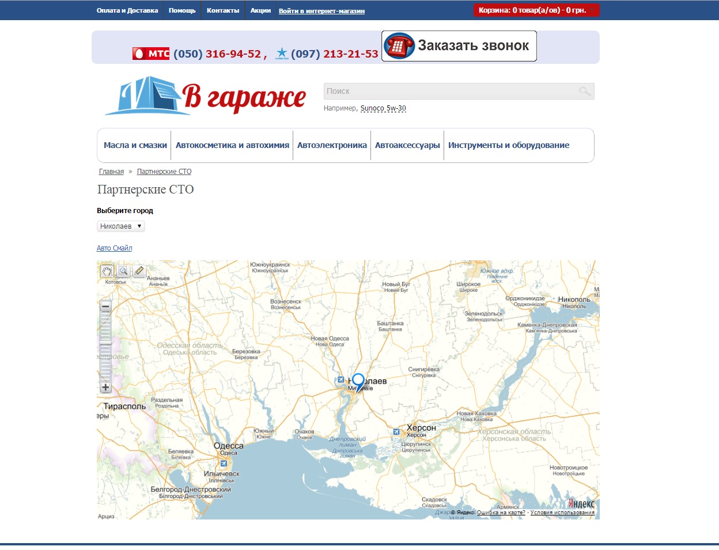Click Войти в интернет-магазин link
Viewport: 719px width, 550px height.
[x=321, y=11]
